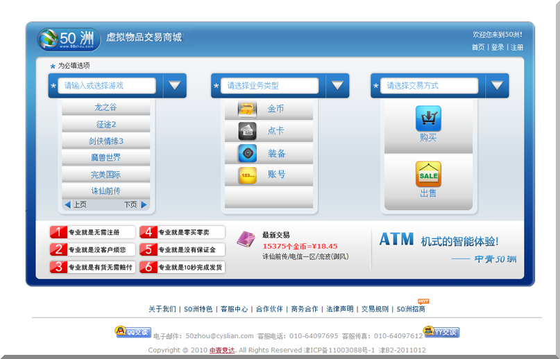
Task: Expand the game selection dropdown arrow
Action: pyautogui.click(x=175, y=86)
